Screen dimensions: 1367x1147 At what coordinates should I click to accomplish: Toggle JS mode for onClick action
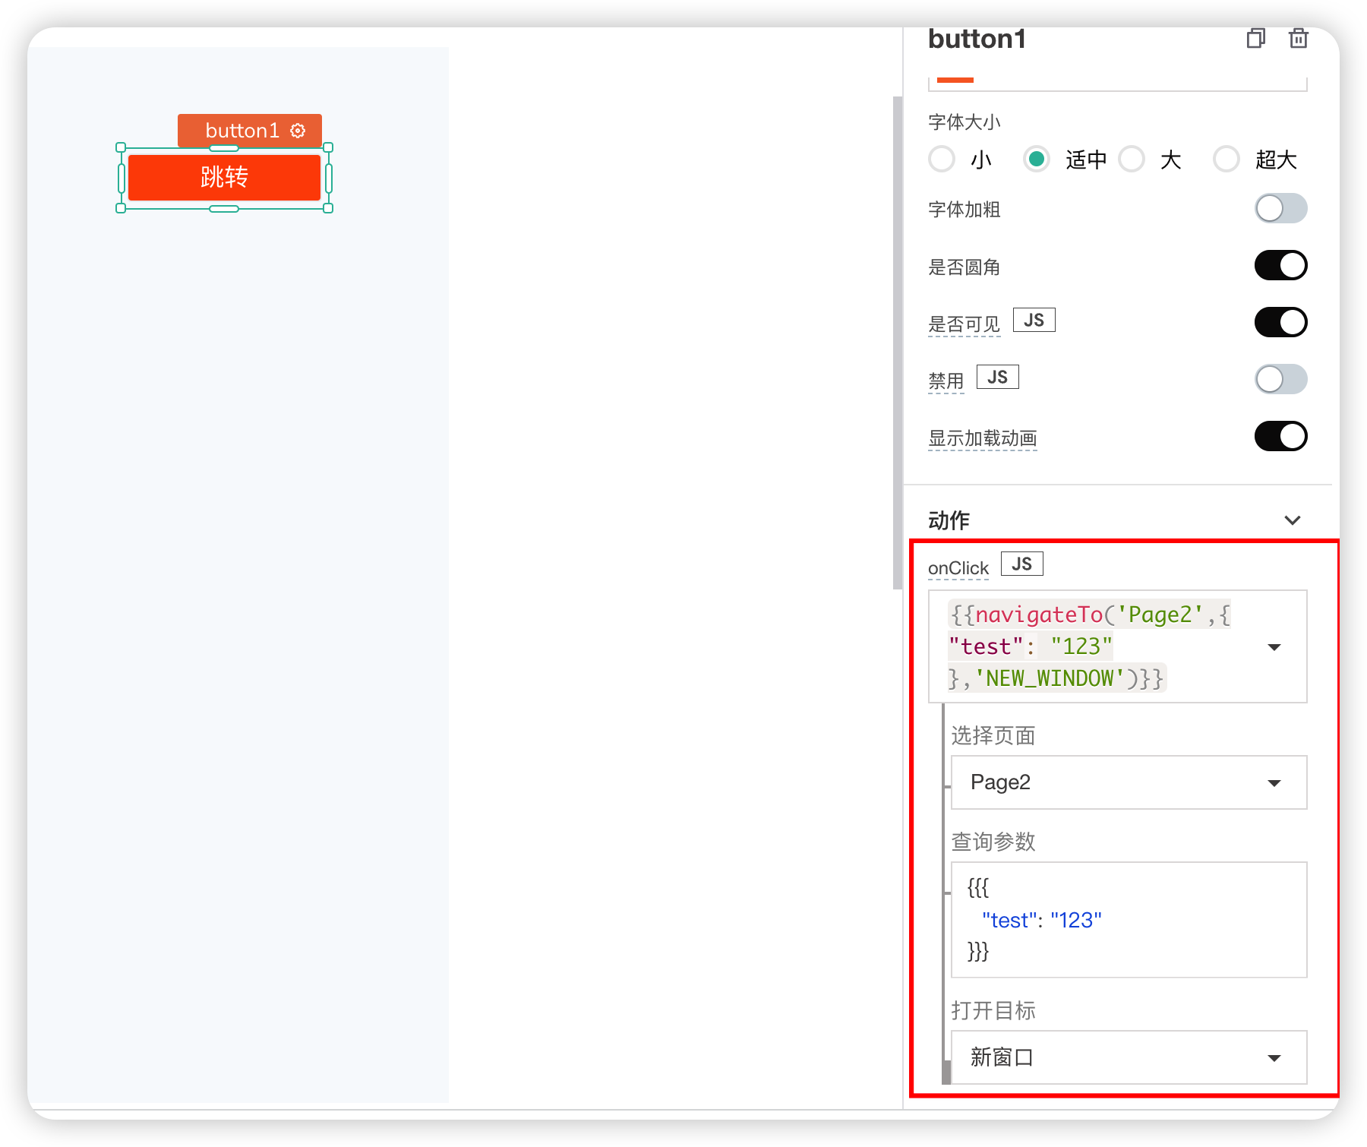tap(1021, 564)
